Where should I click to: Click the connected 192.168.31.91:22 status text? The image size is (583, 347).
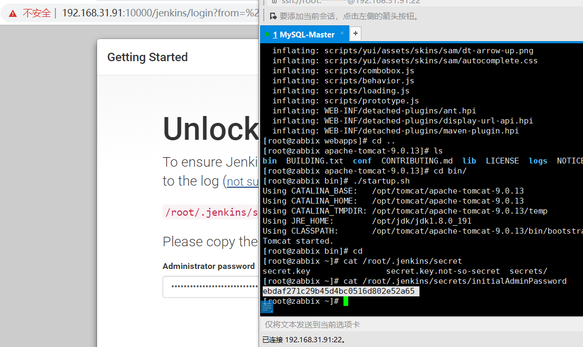pyautogui.click(x=304, y=340)
